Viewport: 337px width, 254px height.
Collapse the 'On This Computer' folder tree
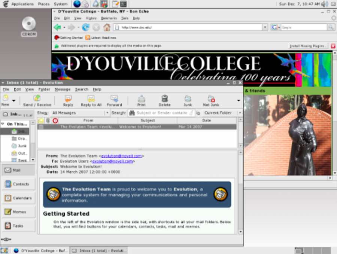(x=3, y=124)
